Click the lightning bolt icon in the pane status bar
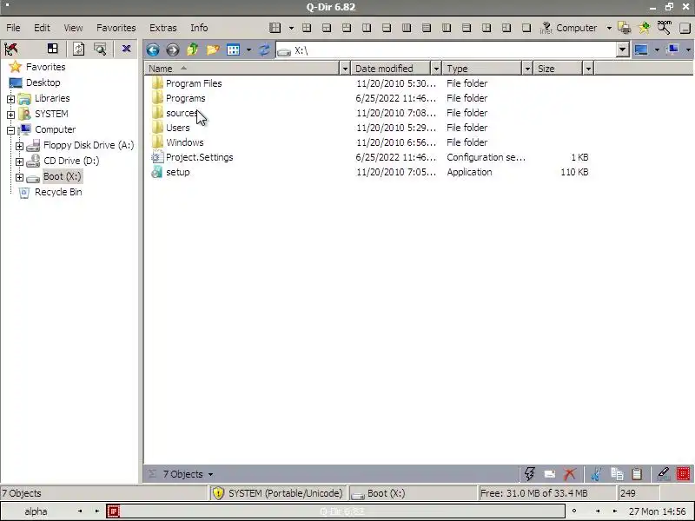This screenshot has height=521, width=695. pos(529,474)
